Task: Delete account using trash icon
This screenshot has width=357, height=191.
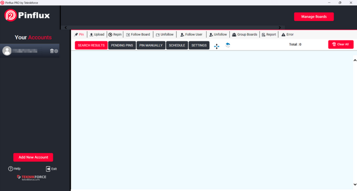Action: 52,51
